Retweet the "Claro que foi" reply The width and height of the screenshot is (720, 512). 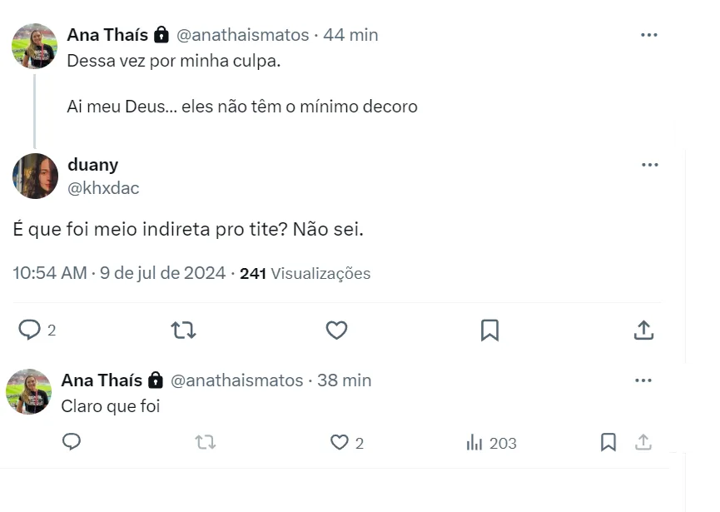pos(205,443)
